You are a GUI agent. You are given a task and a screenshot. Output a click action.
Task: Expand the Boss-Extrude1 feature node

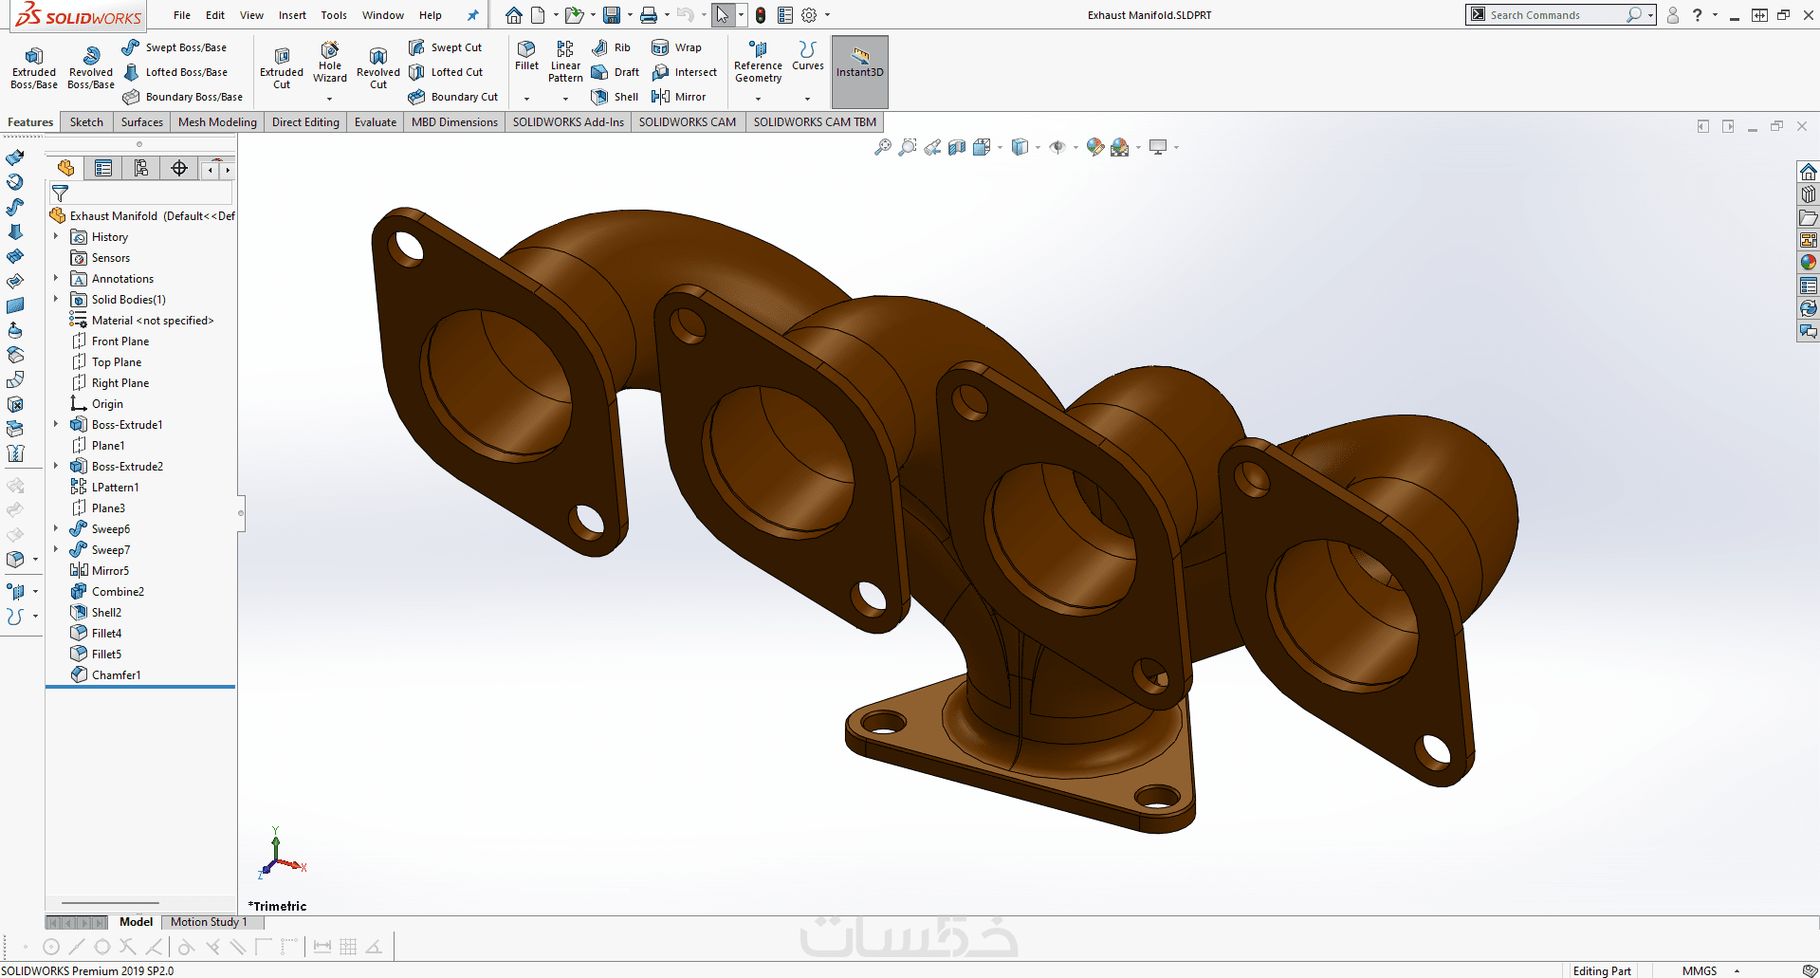56,425
